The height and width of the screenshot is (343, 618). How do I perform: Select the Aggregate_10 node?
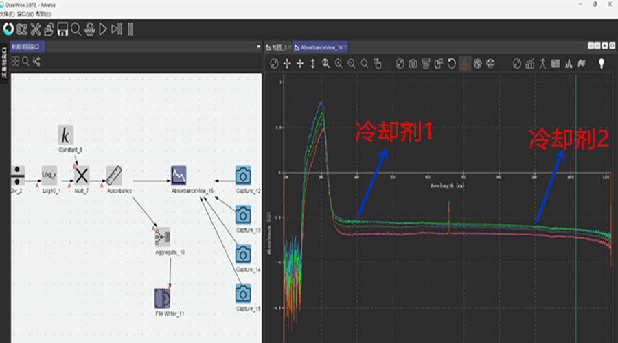163,237
